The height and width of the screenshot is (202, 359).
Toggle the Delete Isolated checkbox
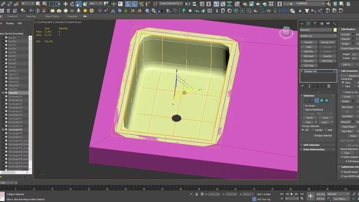click(x=342, y=157)
